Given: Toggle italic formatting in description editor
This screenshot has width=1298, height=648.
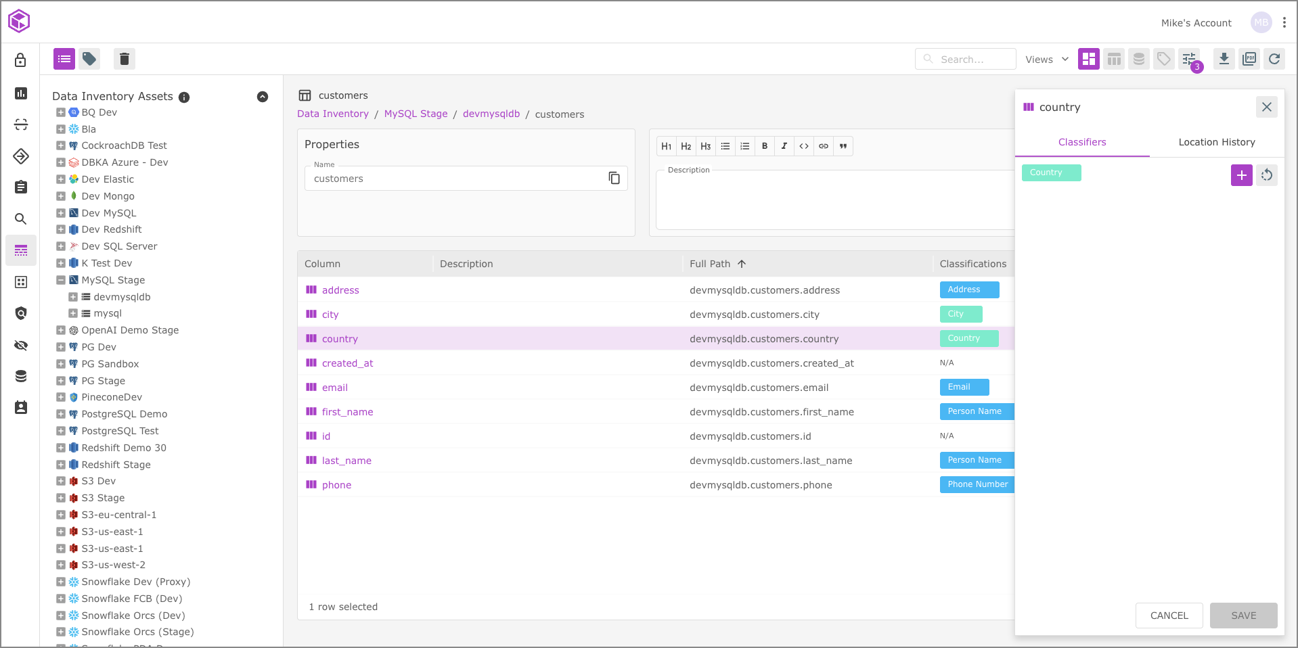Looking at the screenshot, I should [784, 146].
